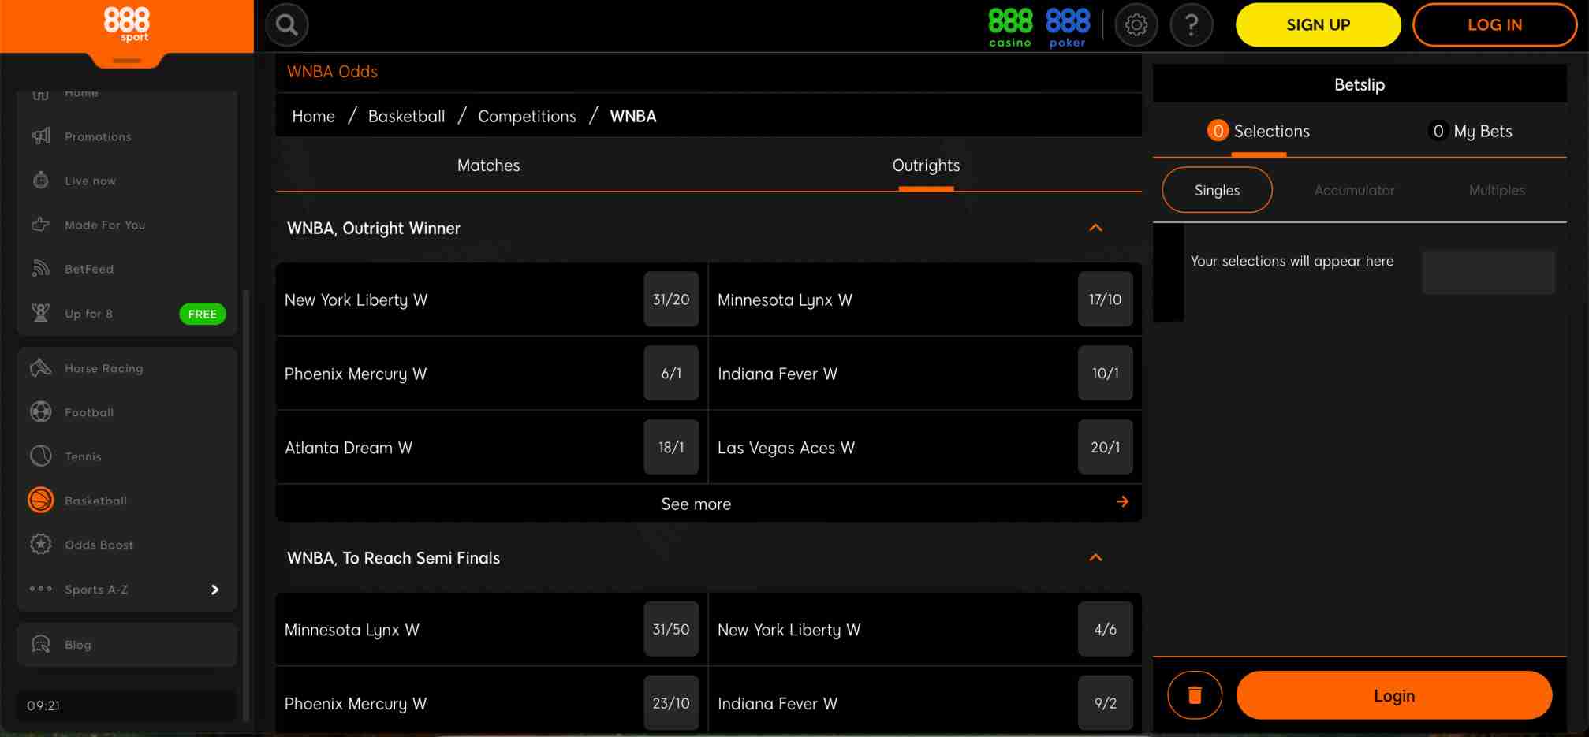The width and height of the screenshot is (1589, 737).
Task: Pick Phoenix Mercury W at 23/10
Action: point(671,703)
